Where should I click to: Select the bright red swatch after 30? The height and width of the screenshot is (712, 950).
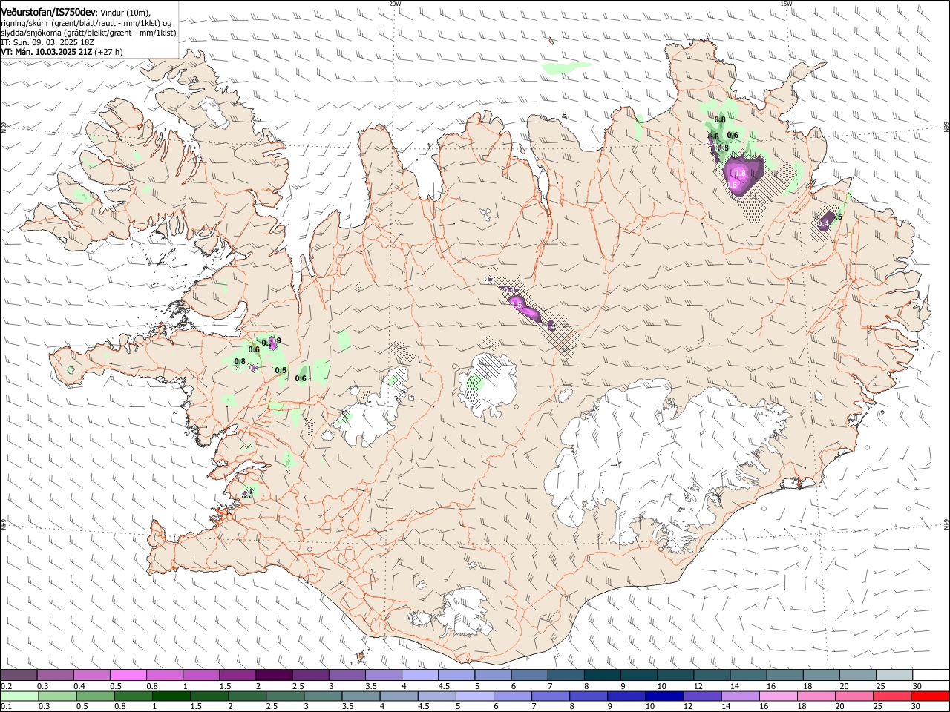click(x=931, y=696)
